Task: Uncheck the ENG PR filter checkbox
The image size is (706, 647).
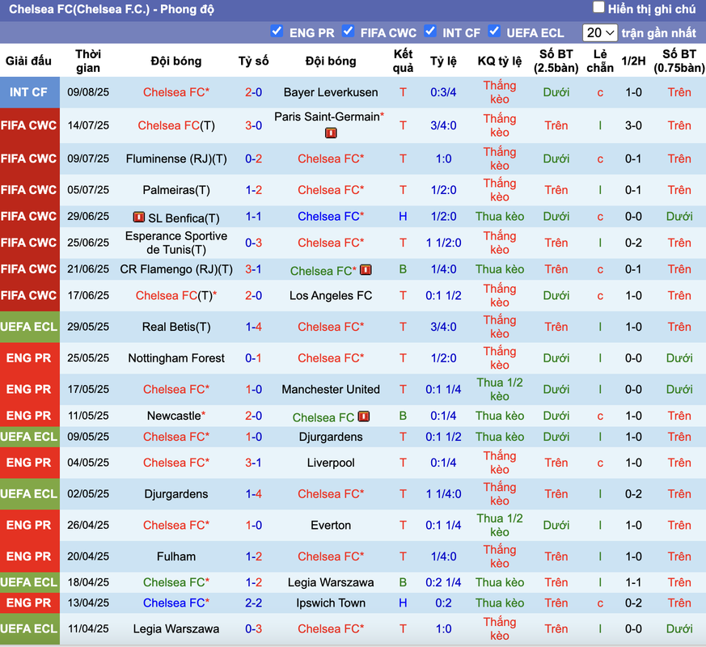Action: tap(277, 31)
